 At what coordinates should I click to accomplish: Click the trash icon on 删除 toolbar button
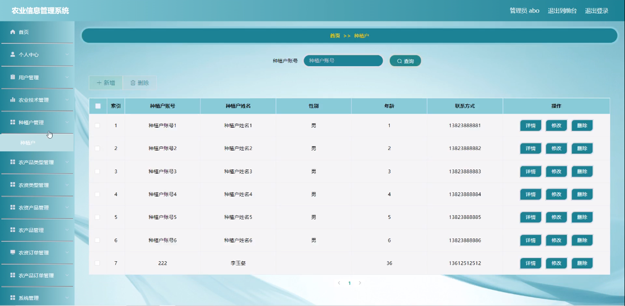coord(133,83)
